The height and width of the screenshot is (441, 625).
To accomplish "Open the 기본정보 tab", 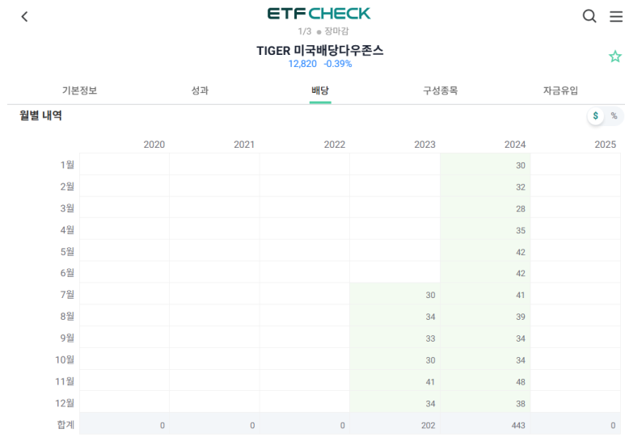I will (x=80, y=90).
